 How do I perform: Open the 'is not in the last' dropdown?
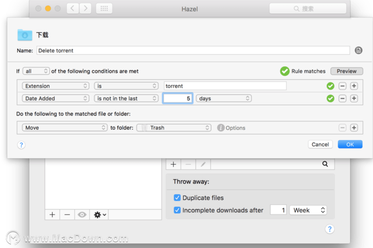tap(126, 98)
